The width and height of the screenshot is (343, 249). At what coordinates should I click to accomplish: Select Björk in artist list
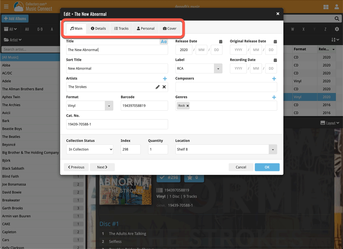click(30, 161)
